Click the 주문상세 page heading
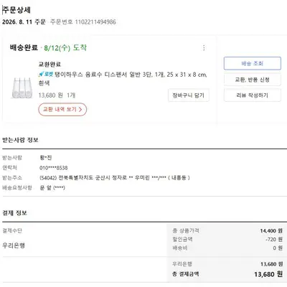Viewport: 287px width, 287px height. click(17, 10)
